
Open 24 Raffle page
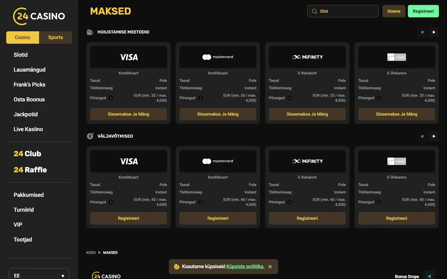click(x=30, y=170)
